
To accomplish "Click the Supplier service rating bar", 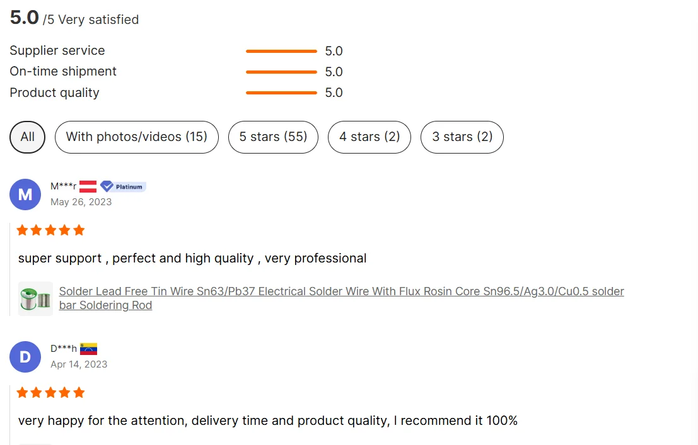I will 281,51.
